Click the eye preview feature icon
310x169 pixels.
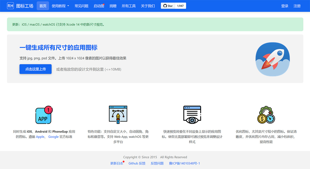pyautogui.click(x=192, y=115)
